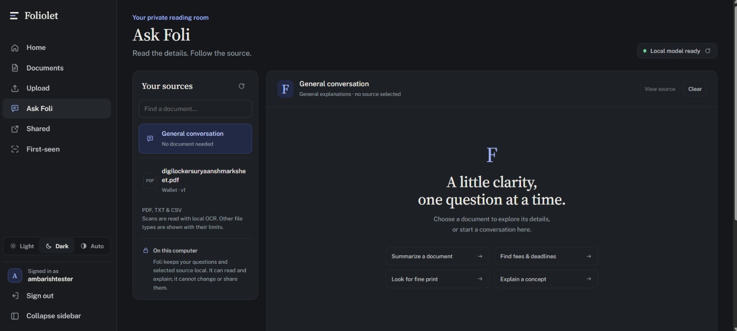
Task: Refresh the Your sources list
Action: click(x=241, y=86)
